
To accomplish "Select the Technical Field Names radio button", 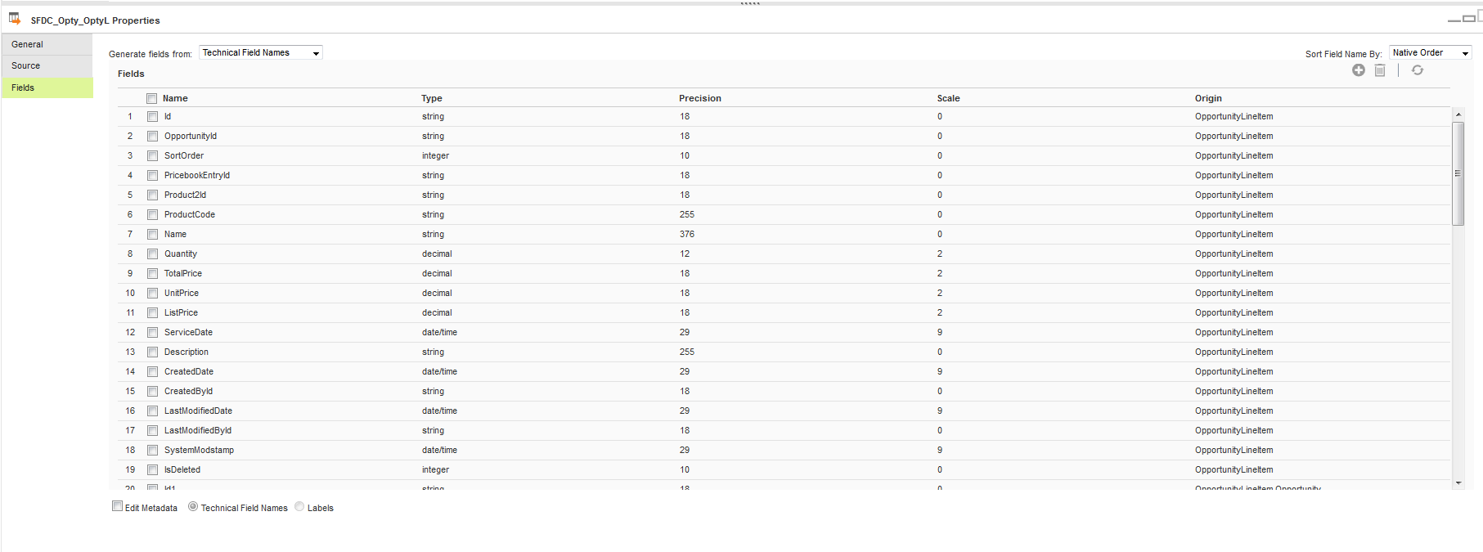I will pos(193,506).
